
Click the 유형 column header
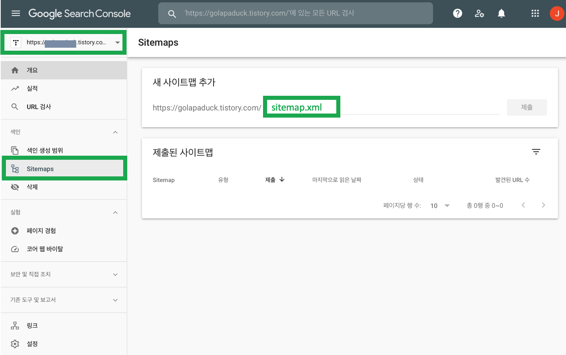(223, 180)
